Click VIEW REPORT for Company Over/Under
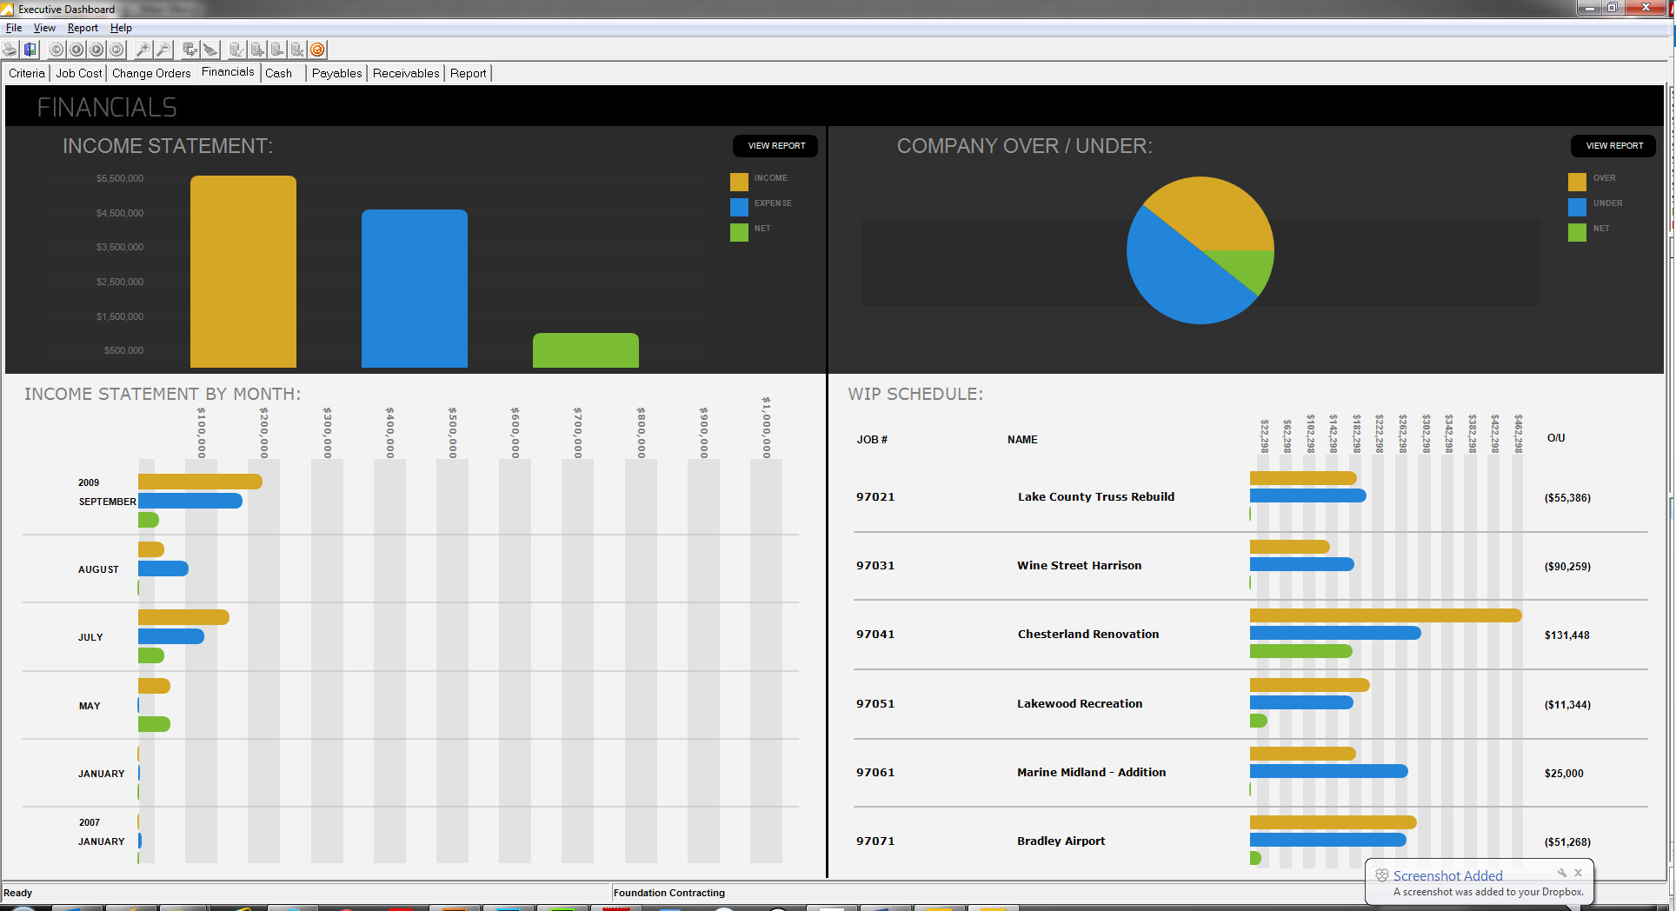Image resolution: width=1676 pixels, height=911 pixels. [1613, 146]
